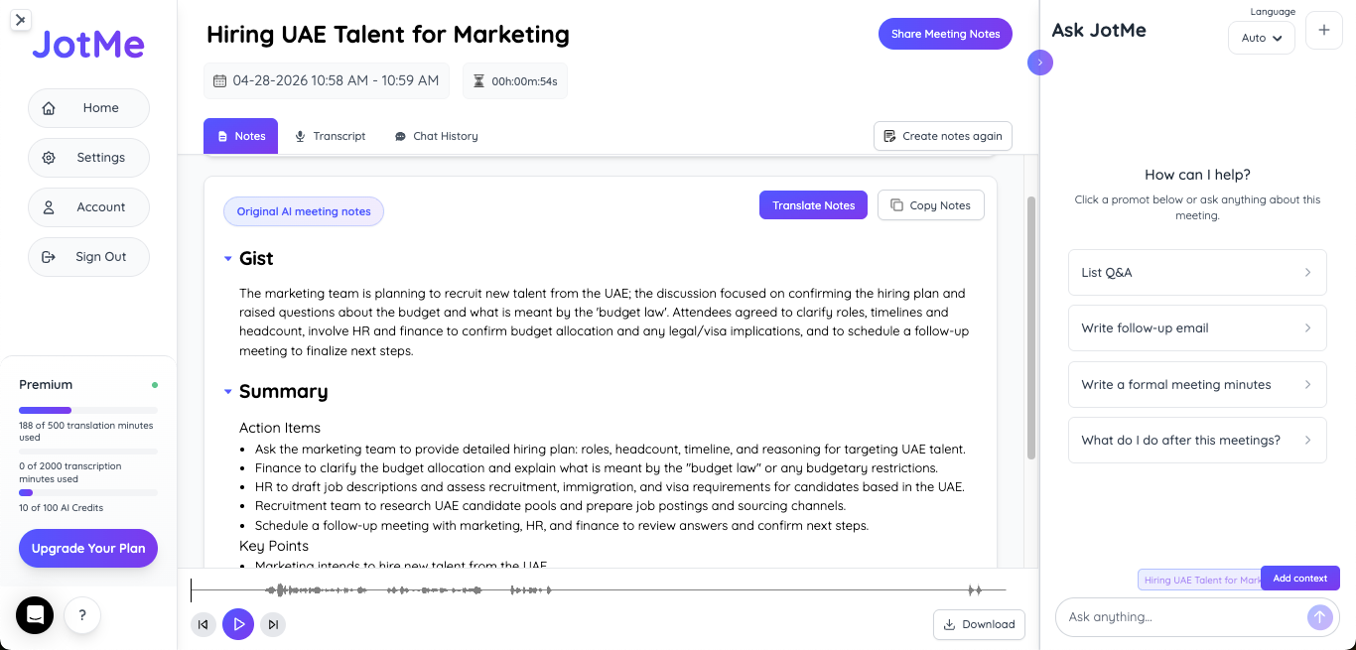Select the List Q&A prompt
1356x650 pixels.
click(1197, 272)
